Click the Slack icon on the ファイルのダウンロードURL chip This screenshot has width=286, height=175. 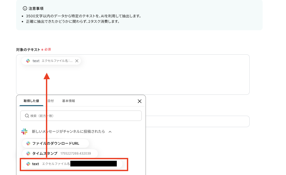coord(28,143)
